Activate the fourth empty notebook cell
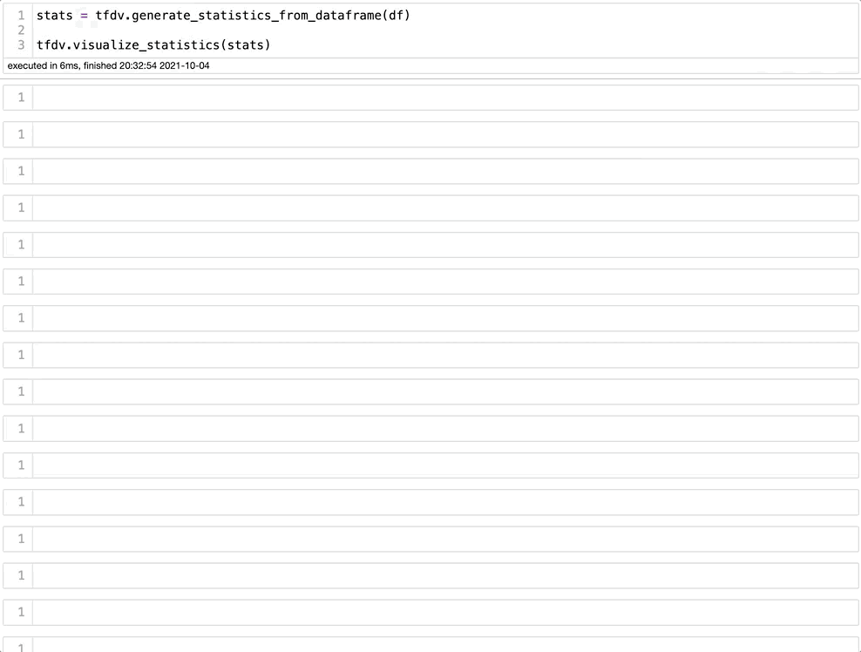Image resolution: width=861 pixels, height=652 pixels. tap(444, 207)
